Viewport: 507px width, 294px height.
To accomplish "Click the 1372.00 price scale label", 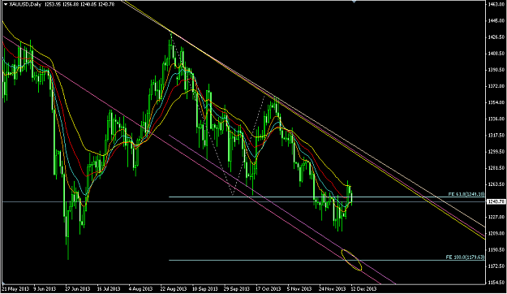I will (x=496, y=86).
